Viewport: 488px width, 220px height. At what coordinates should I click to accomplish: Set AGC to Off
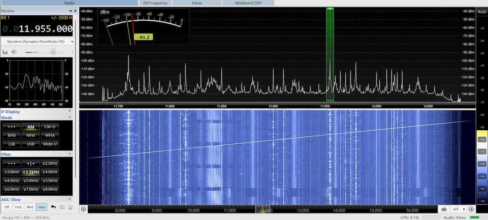(x=7, y=207)
